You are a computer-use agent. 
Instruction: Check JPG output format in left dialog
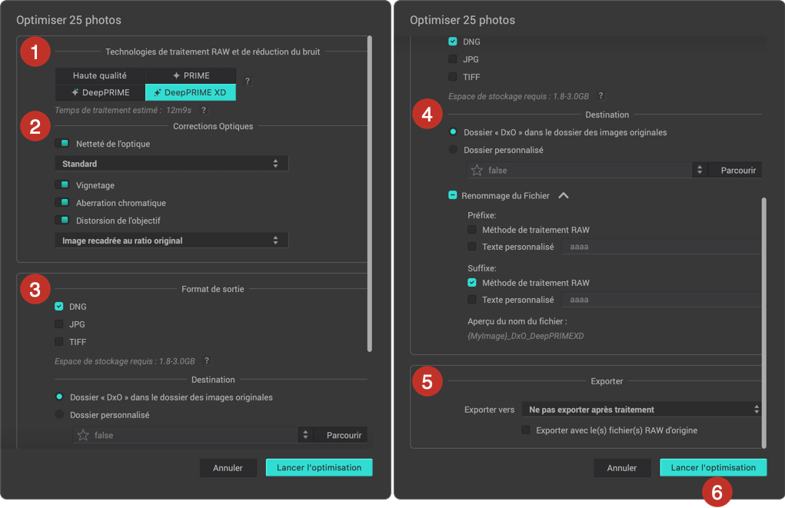coord(59,324)
